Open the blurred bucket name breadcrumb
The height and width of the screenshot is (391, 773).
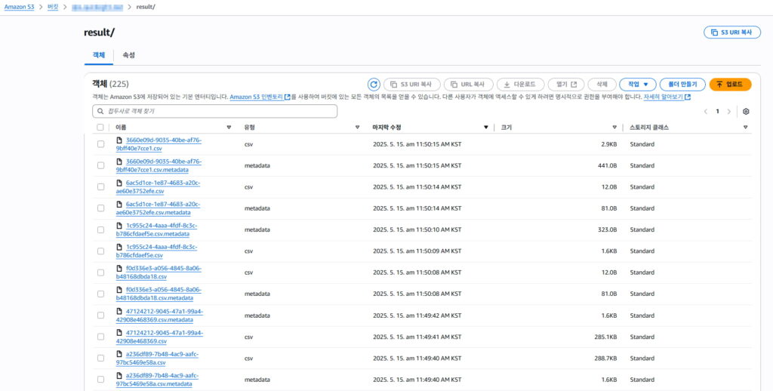(97, 7)
